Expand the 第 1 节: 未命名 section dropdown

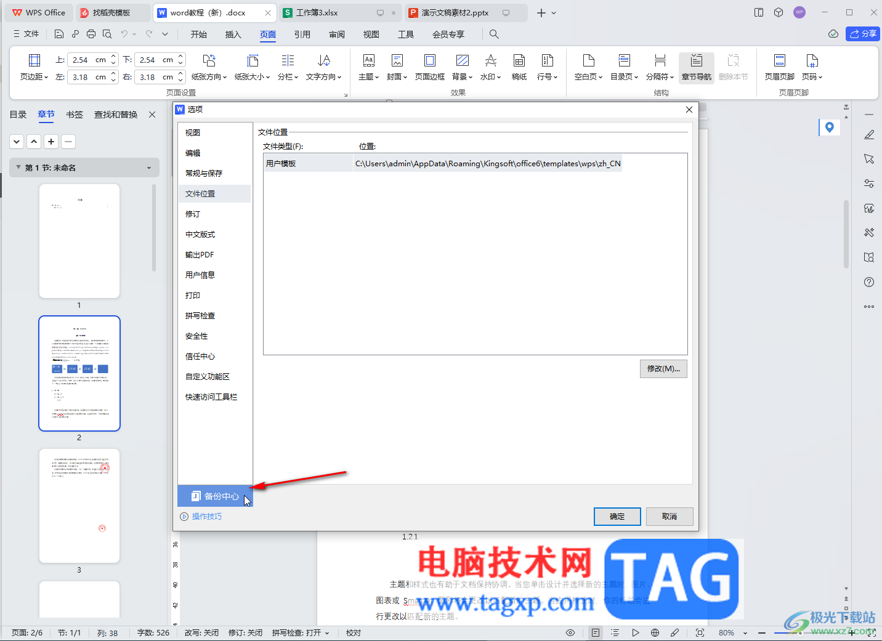click(148, 167)
